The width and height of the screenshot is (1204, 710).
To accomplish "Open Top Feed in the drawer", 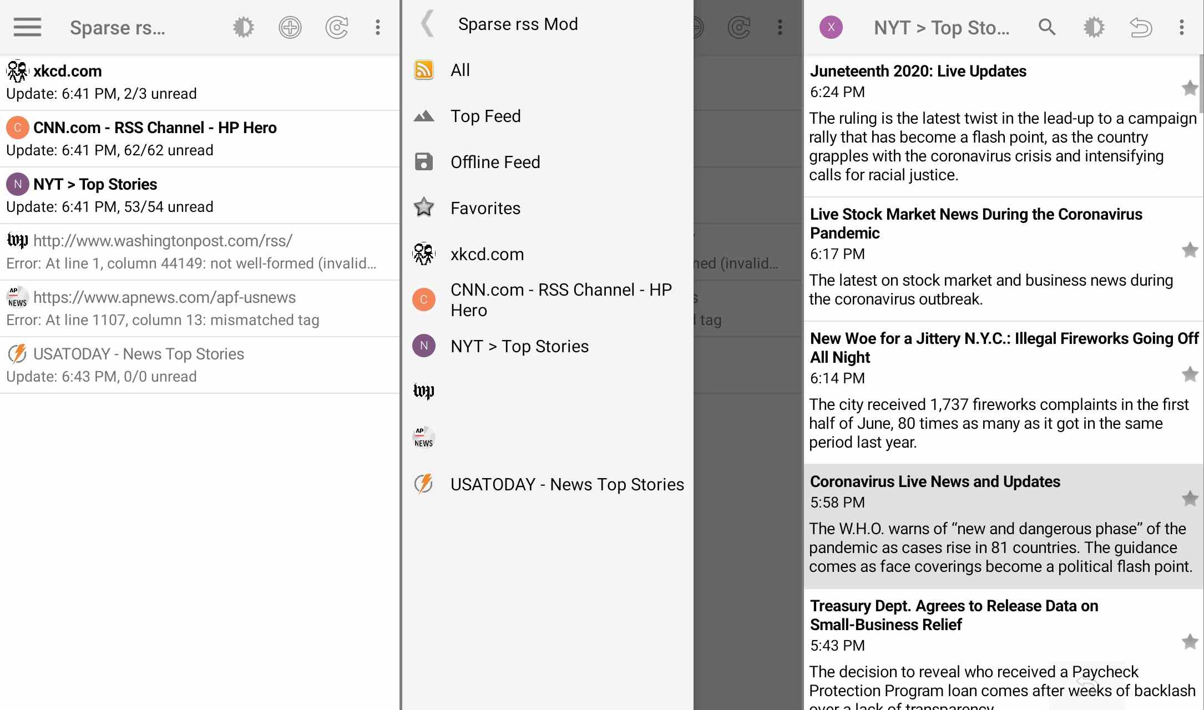I will tap(548, 116).
